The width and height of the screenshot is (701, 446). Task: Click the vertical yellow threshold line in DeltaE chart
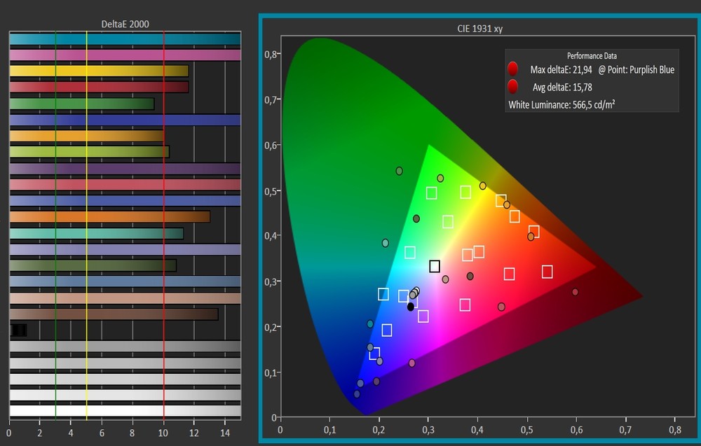click(x=87, y=225)
